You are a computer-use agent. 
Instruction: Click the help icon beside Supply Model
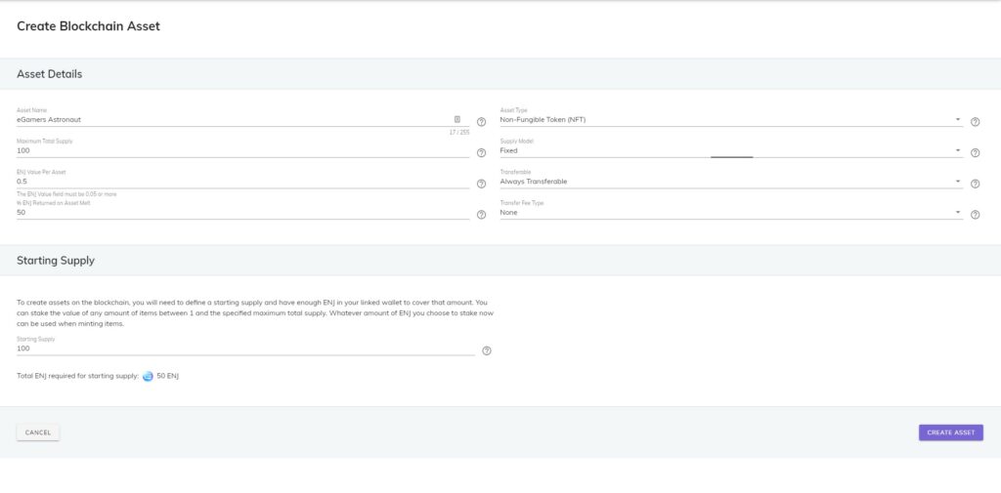pos(975,153)
